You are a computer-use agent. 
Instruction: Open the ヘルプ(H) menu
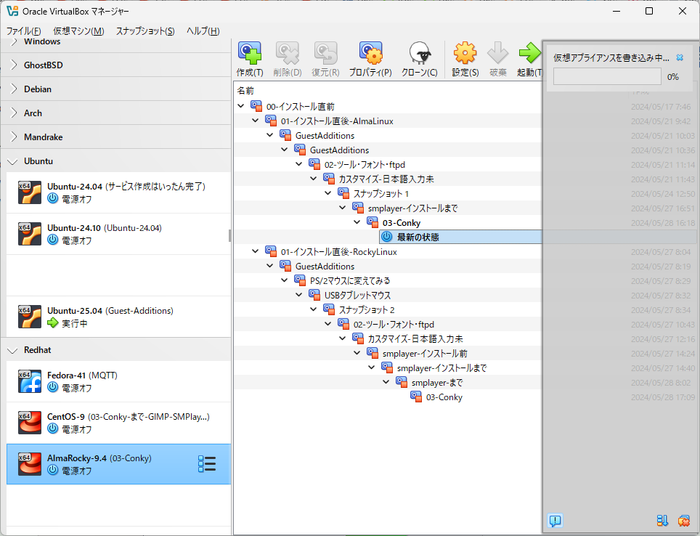coord(203,31)
